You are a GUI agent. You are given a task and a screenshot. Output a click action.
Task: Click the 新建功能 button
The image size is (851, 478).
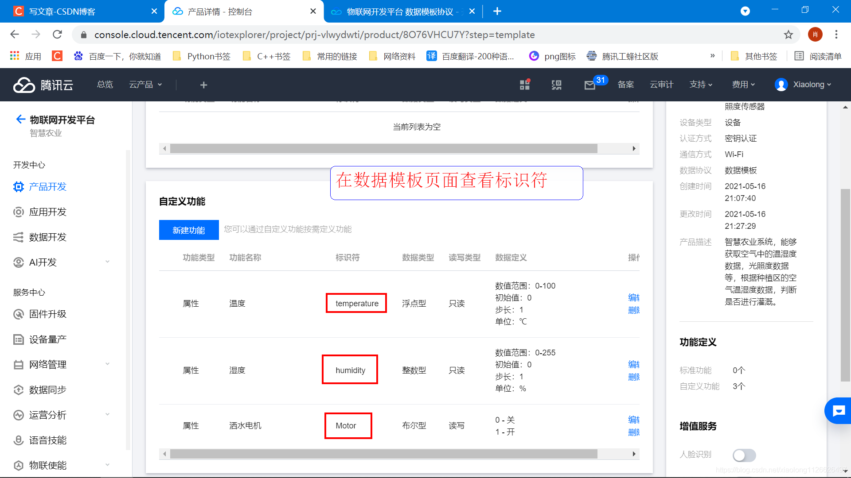(189, 230)
